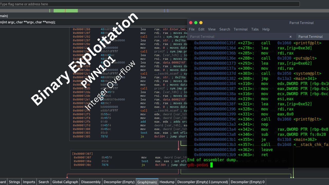Screen dimensions: 329x185
Task: Open the Imports tab
Action: point(29,182)
